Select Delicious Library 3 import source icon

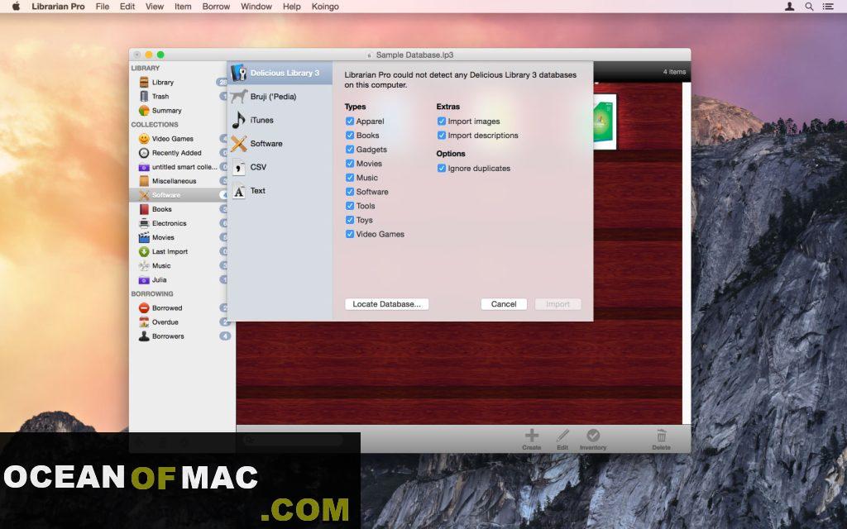[238, 73]
